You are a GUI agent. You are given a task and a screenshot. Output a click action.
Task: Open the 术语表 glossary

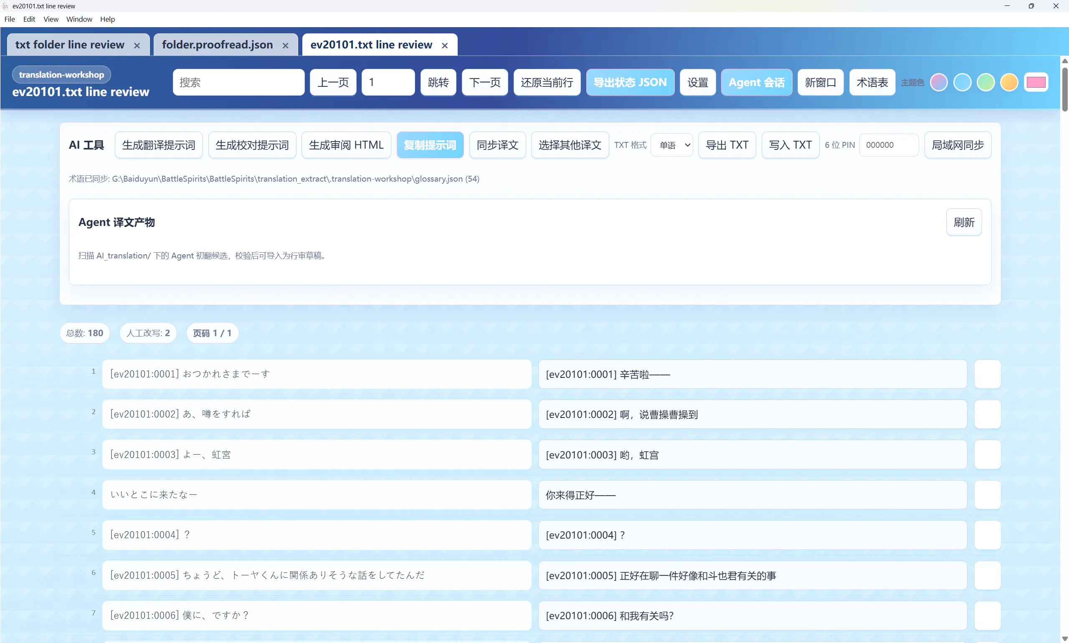[872, 82]
